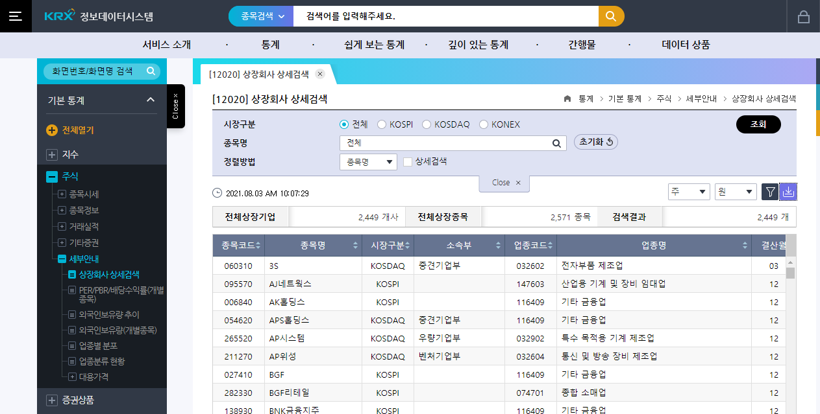Click the main search input field
Screen dimensions: 820x414
[445, 16]
